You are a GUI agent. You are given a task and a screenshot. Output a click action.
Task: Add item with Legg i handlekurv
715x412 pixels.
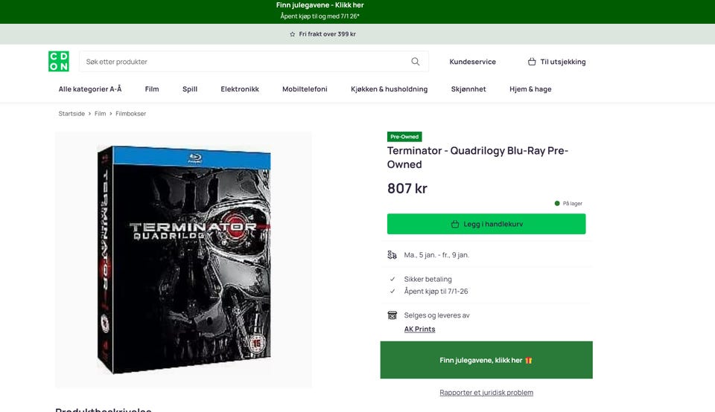486,224
